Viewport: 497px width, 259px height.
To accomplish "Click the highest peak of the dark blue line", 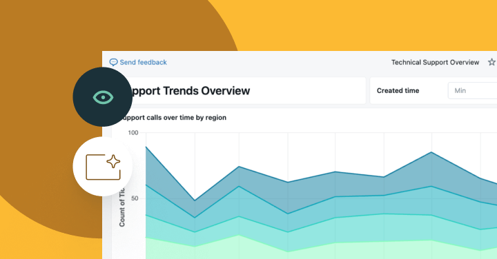I will [431, 152].
